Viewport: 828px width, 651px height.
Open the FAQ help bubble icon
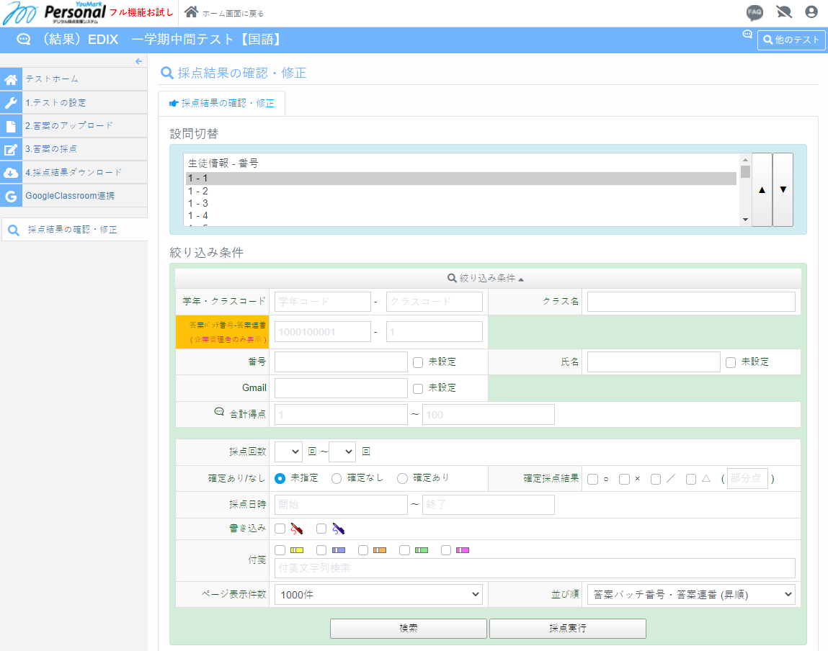[x=754, y=11]
